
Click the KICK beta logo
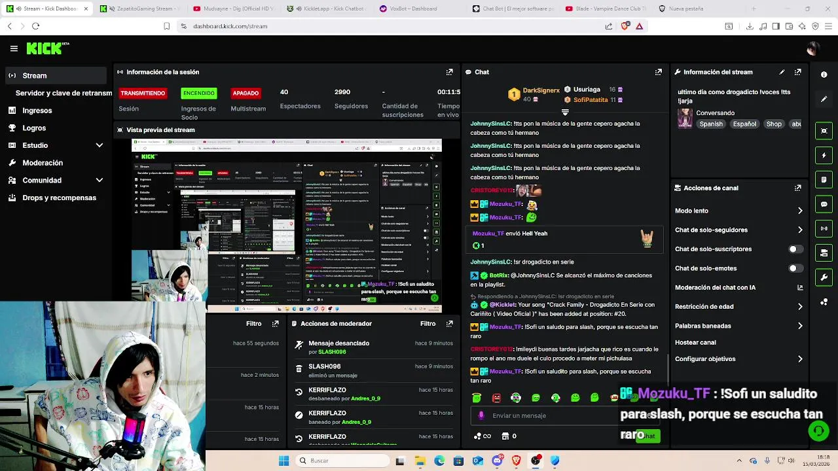tap(47, 48)
